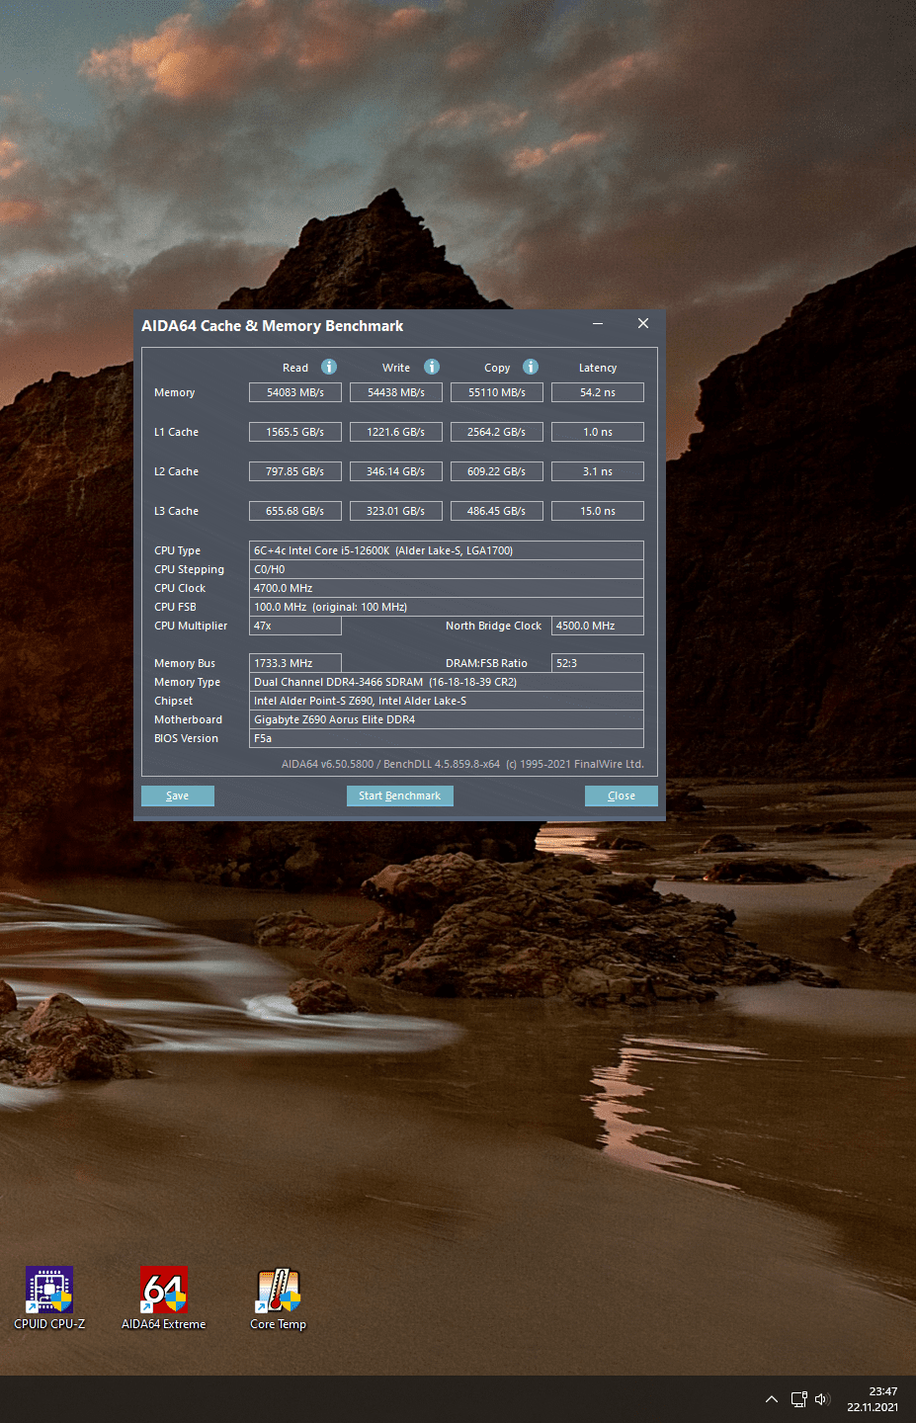Click Memory Type field DDR4-3466 SDRAM
Screen dimensions: 916x1423
pos(447,682)
